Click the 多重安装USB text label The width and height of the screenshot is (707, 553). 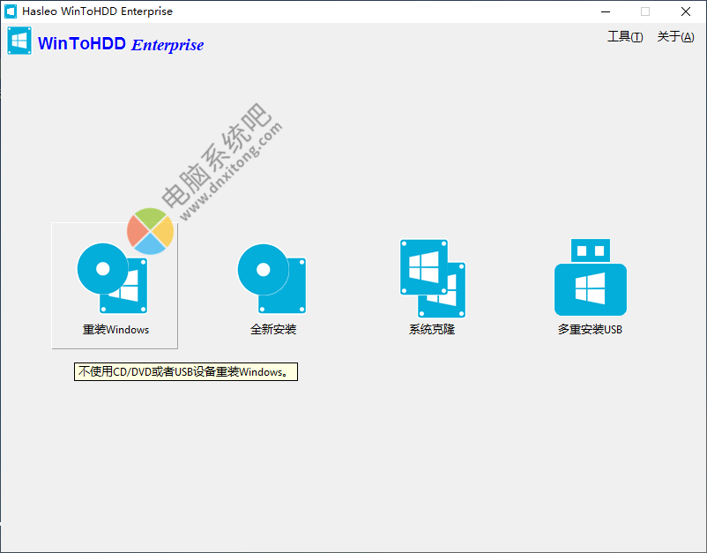590,330
